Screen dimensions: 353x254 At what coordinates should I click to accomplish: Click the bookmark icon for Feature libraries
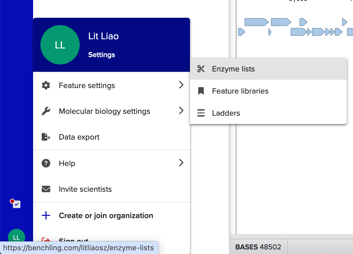click(201, 91)
